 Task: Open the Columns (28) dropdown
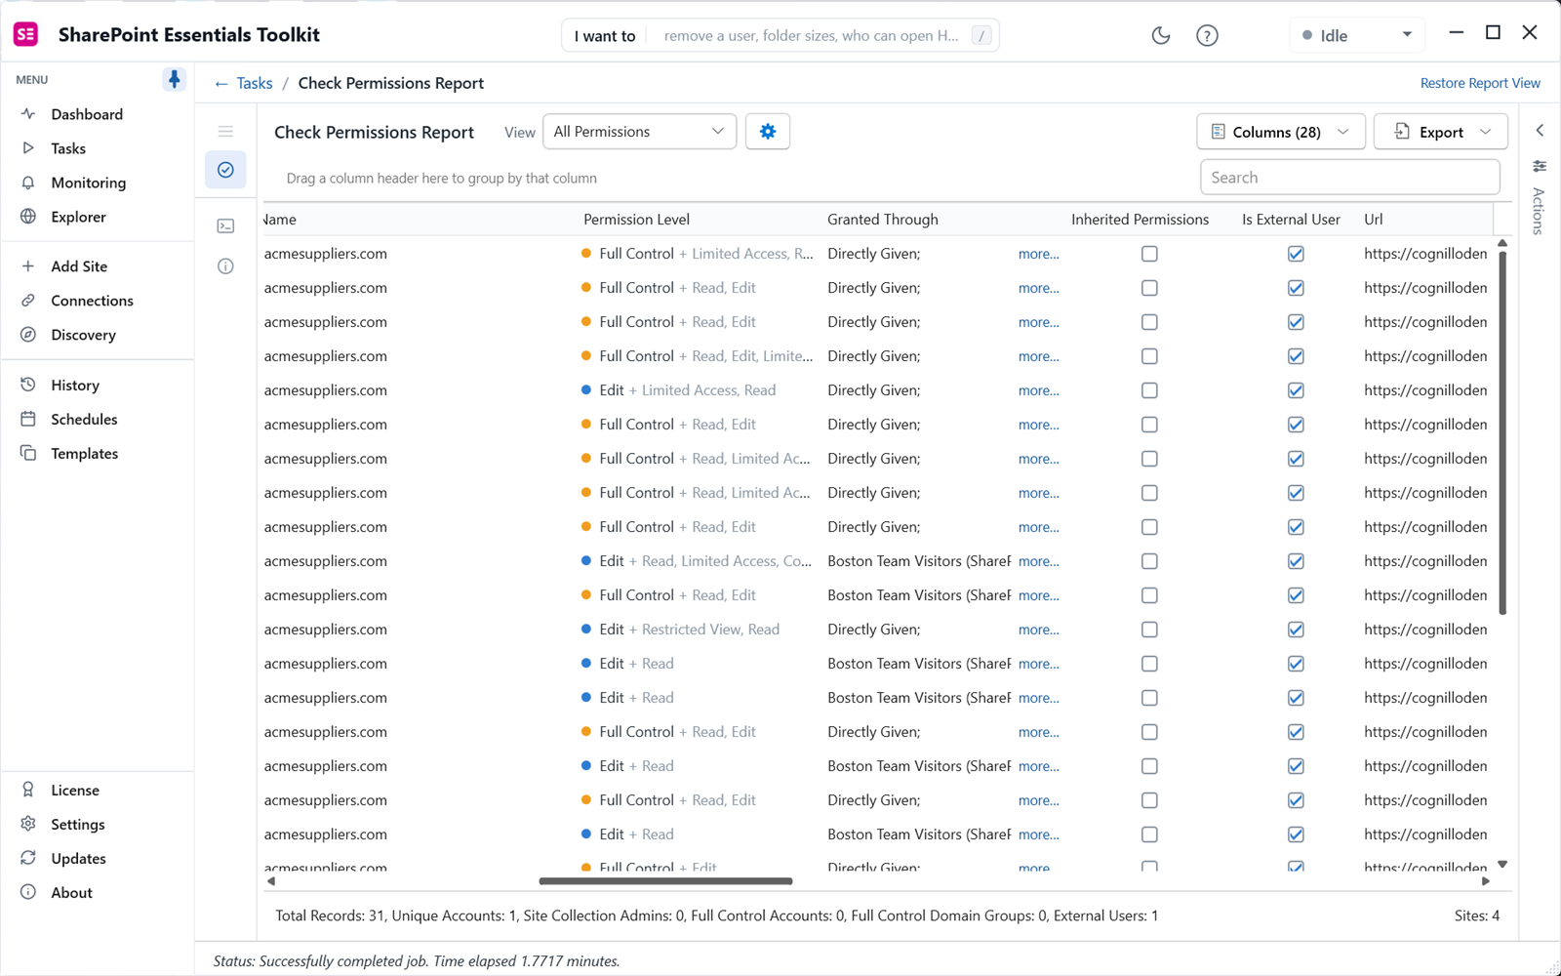pyautogui.click(x=1282, y=132)
